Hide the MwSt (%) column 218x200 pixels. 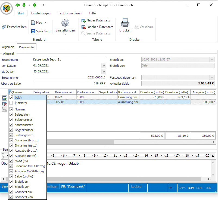(11, 161)
